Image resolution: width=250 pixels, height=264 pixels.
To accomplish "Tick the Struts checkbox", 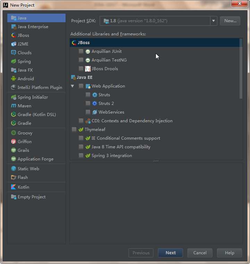I will [x=88, y=94].
